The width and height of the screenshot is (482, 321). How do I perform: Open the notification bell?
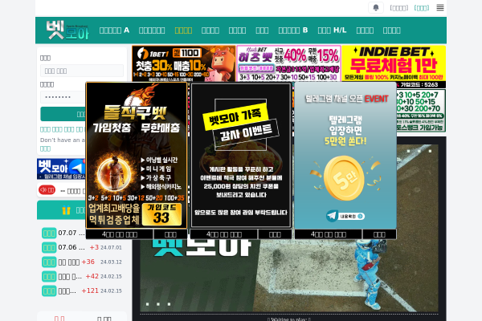tap(376, 8)
